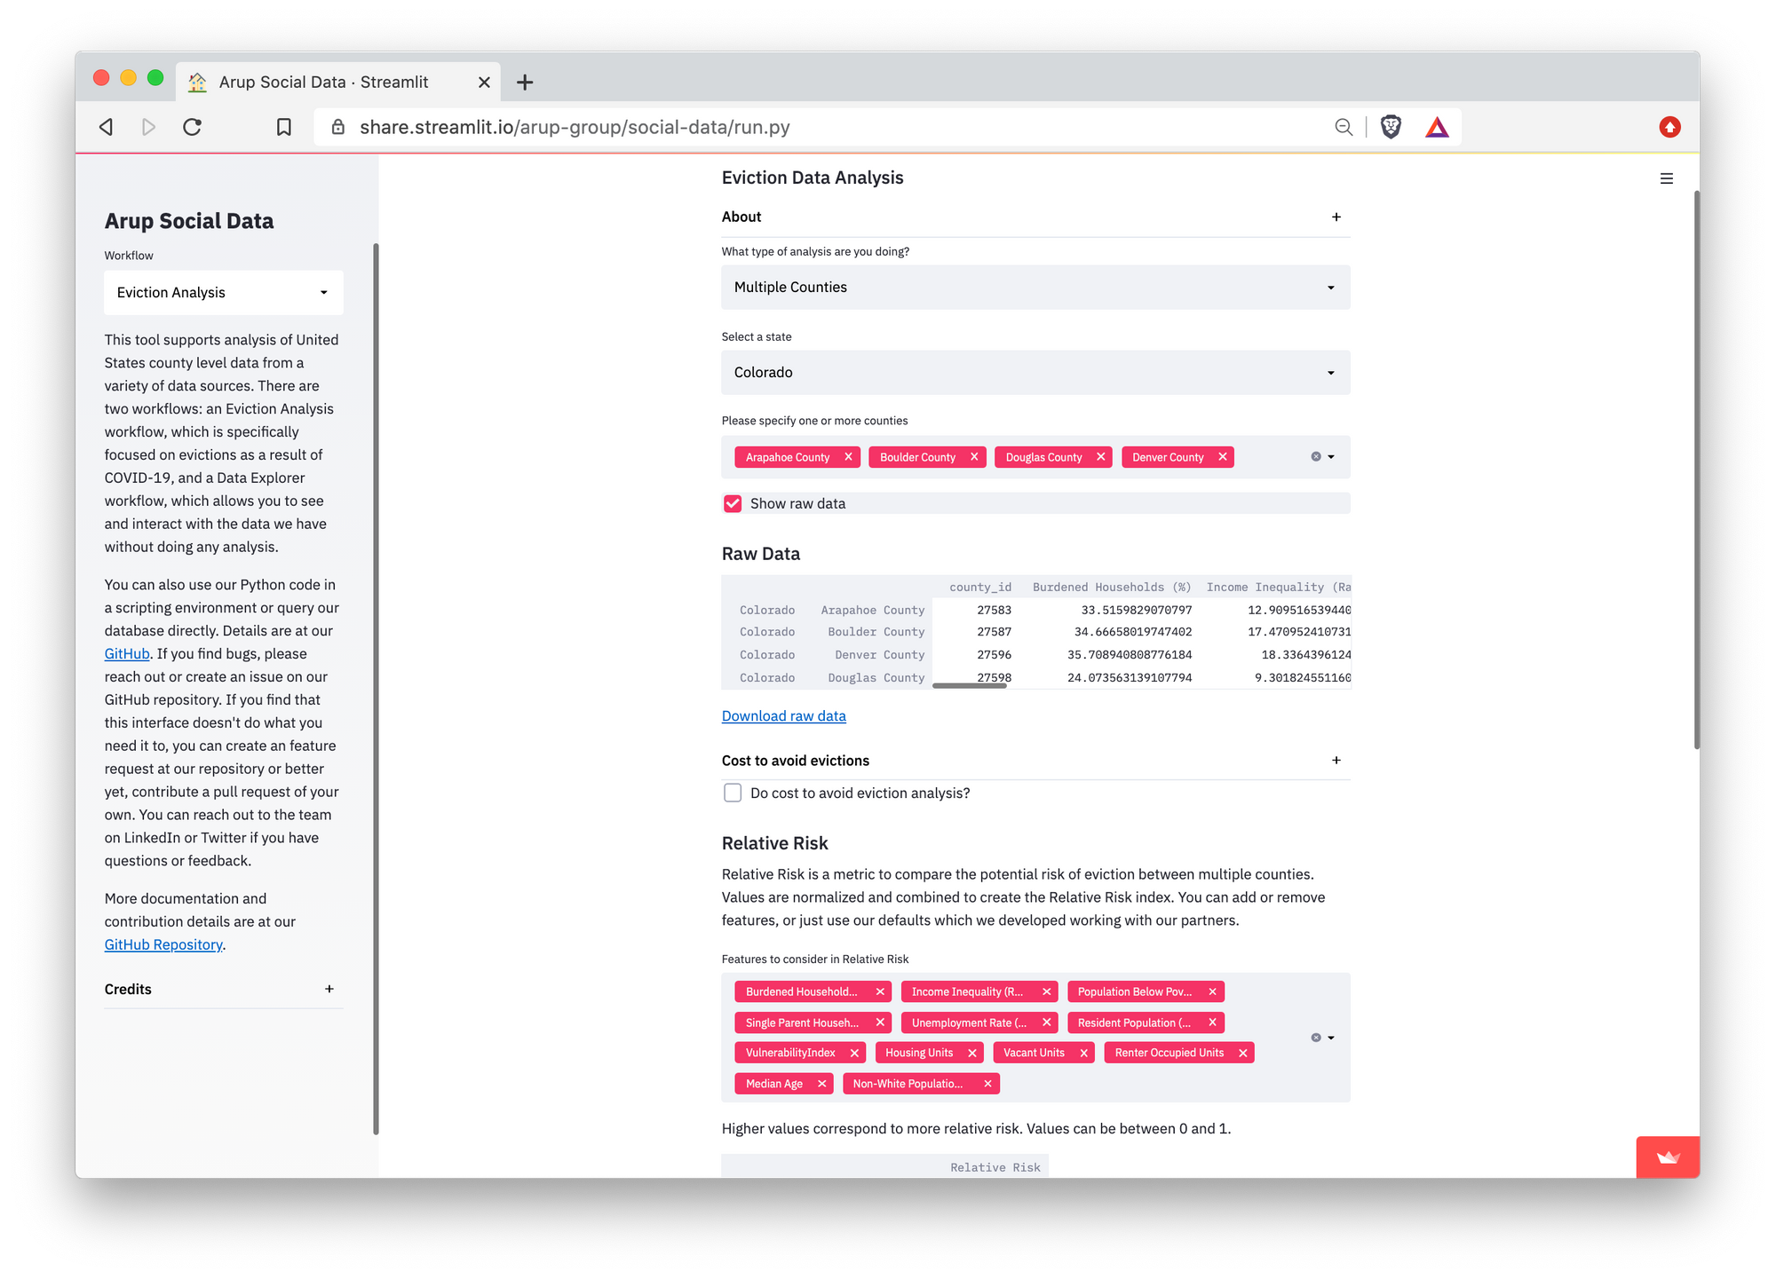Open the Streamlit hamburger menu
1776x1279 pixels.
(x=1667, y=178)
